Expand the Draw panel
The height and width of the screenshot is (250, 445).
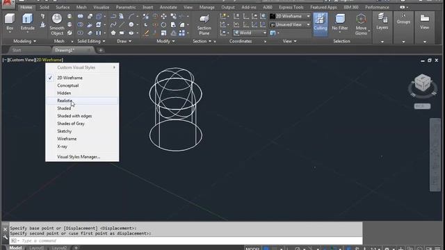tap(124, 41)
